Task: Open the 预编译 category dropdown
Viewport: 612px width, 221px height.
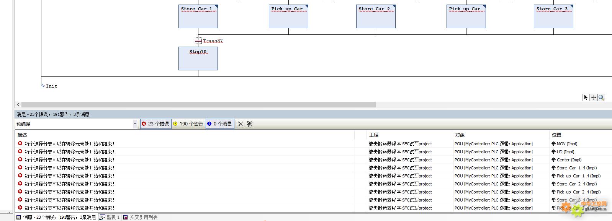Action: coord(135,124)
